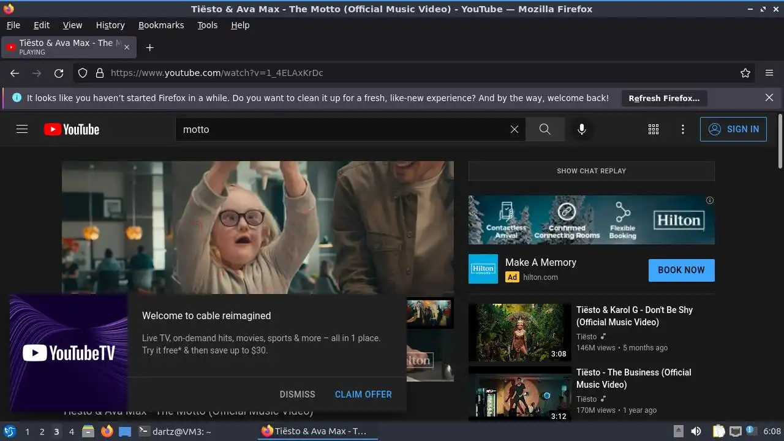Switch to workspace 4 in taskbar
This screenshot has width=784, height=441.
(71, 432)
